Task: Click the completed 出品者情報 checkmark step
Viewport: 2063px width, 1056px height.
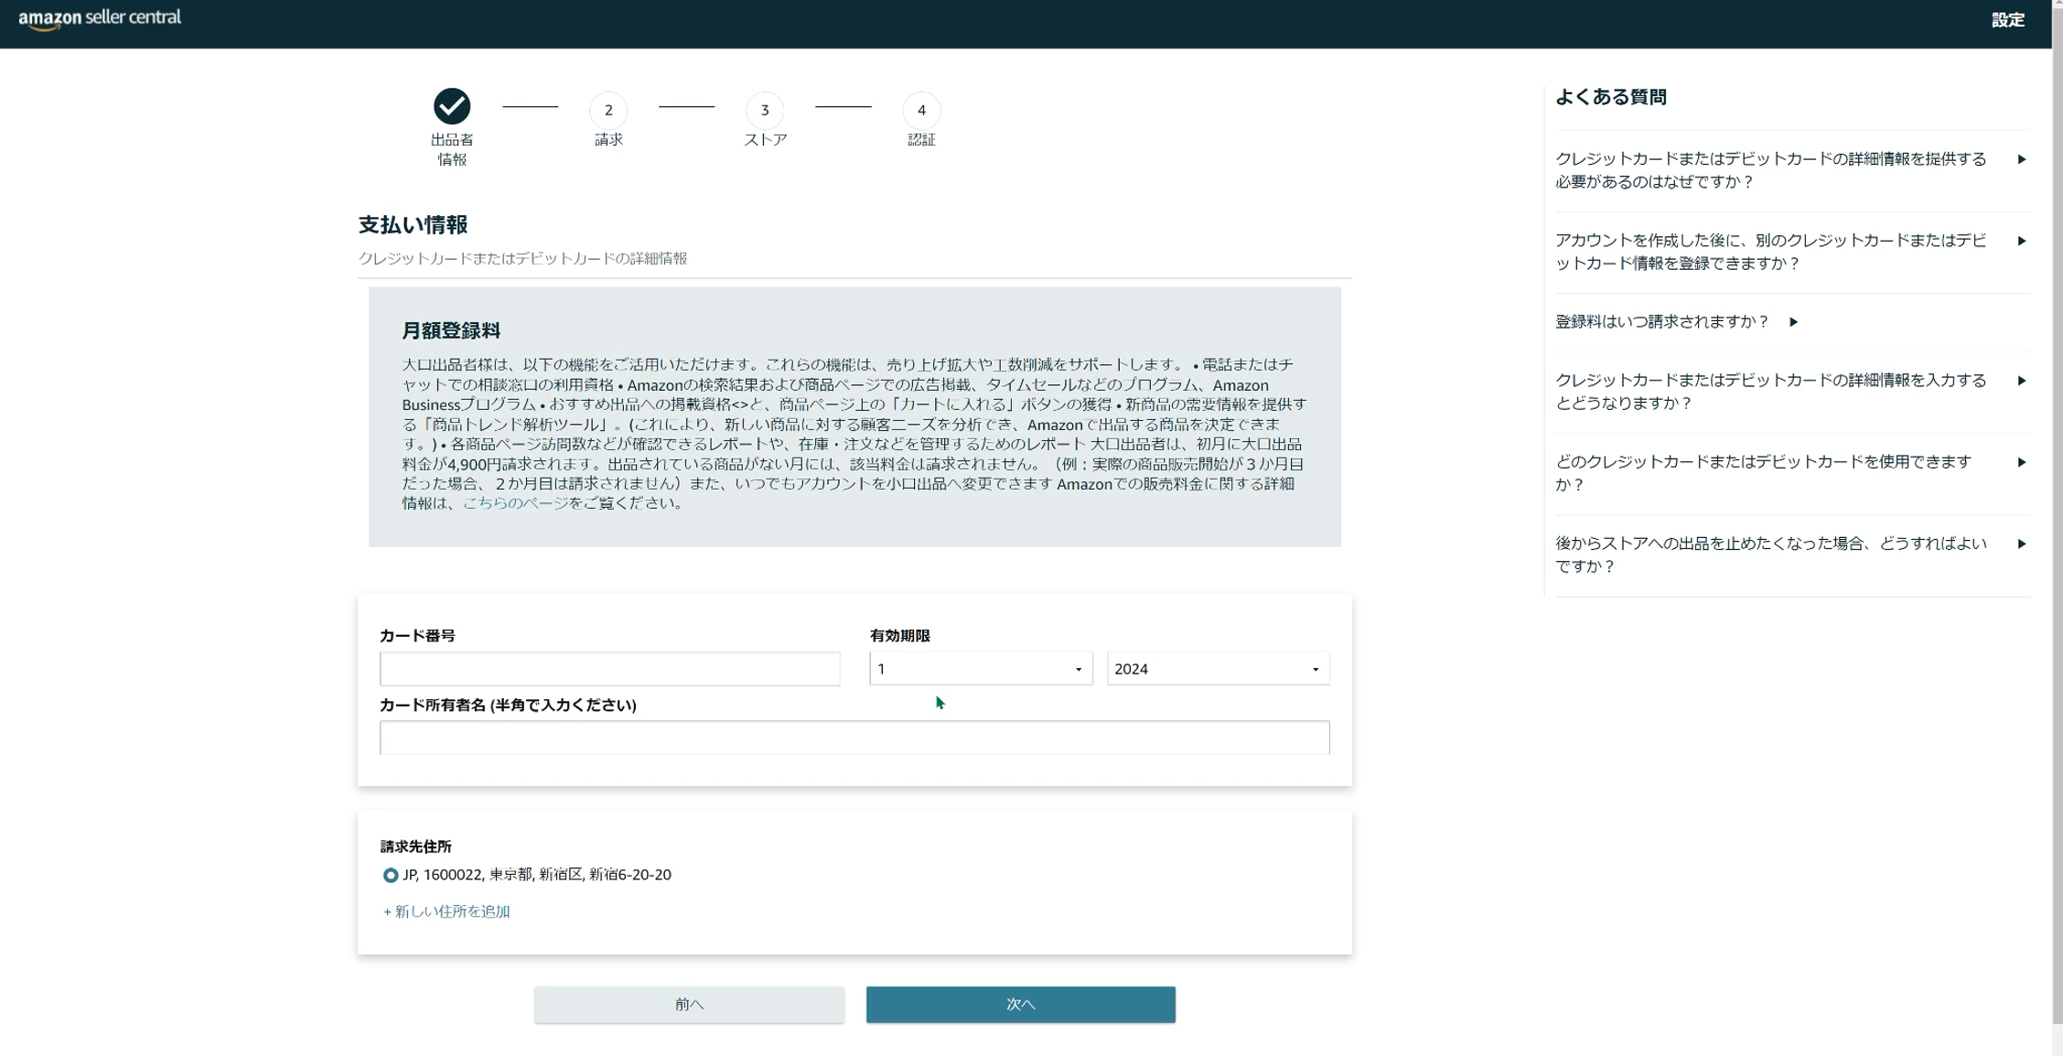Action: [x=452, y=106]
